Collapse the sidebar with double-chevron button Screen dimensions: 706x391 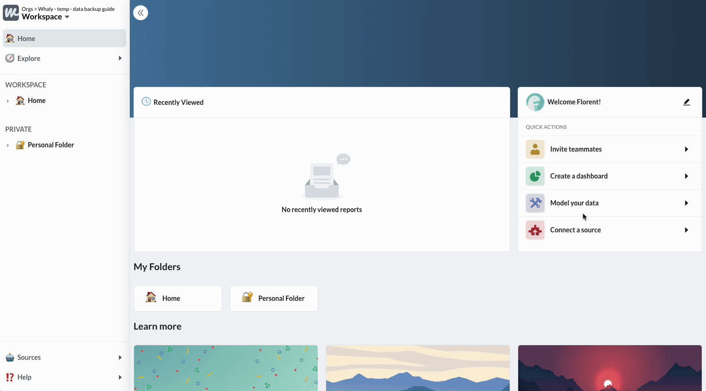click(x=141, y=13)
